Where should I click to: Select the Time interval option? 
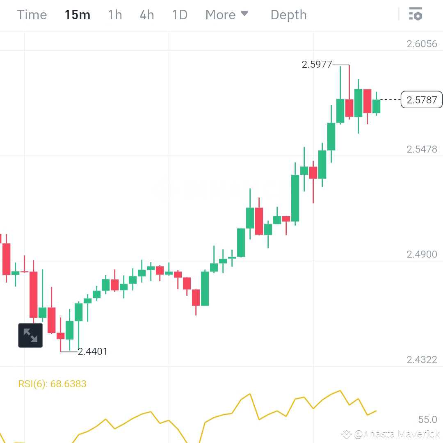coord(32,14)
